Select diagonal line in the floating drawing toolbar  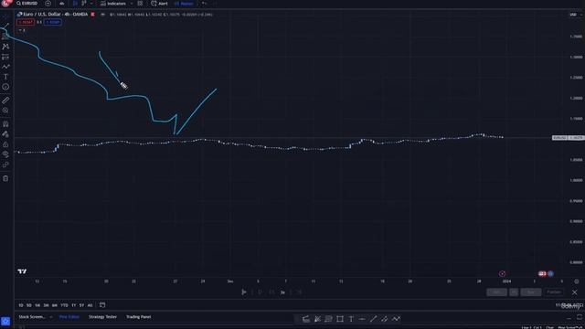(374, 319)
